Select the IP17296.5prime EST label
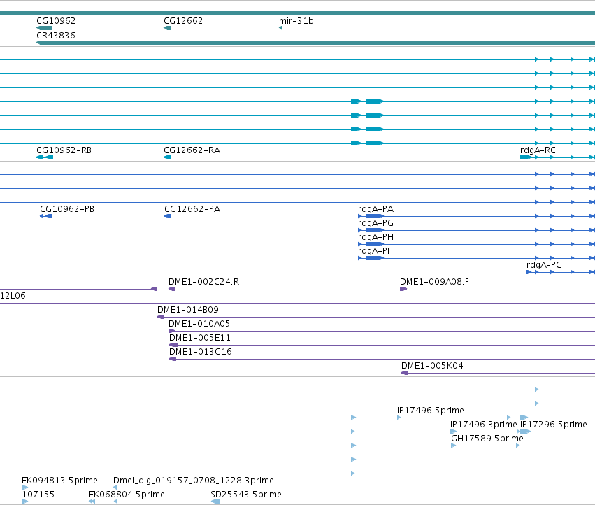The width and height of the screenshot is (595, 505). [x=553, y=425]
